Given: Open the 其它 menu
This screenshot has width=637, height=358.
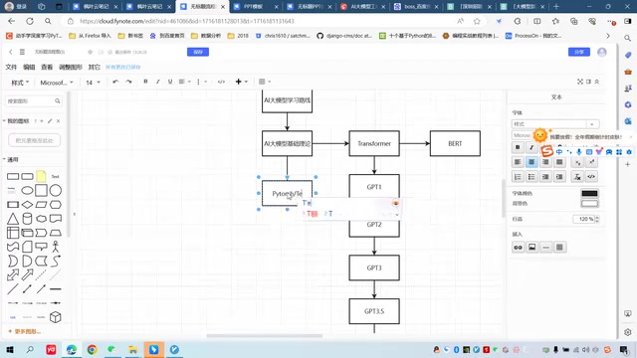Looking at the screenshot, I should tap(94, 67).
